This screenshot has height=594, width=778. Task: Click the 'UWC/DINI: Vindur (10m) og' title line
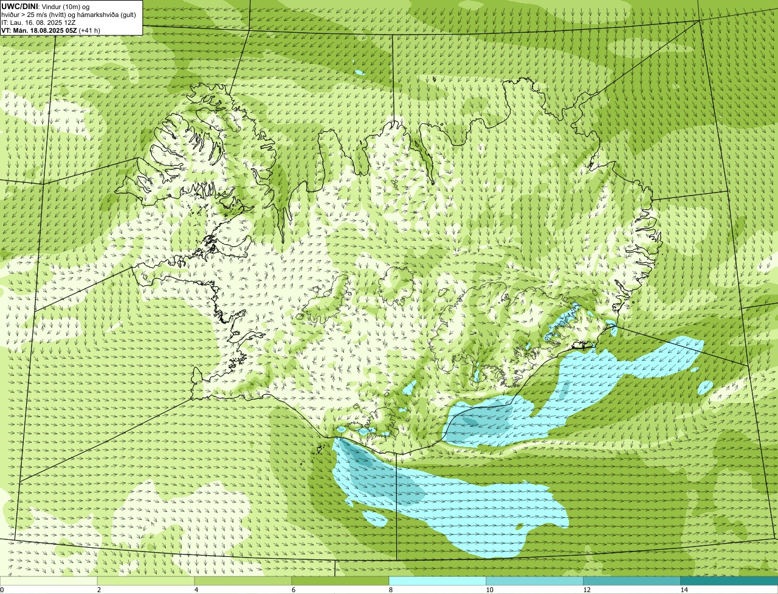click(46, 6)
